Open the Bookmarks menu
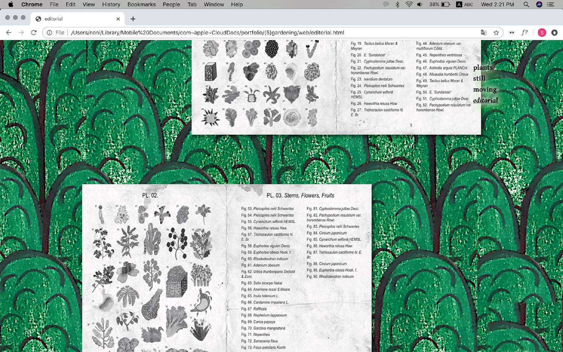Screen dimensions: 563x352 pos(142,5)
